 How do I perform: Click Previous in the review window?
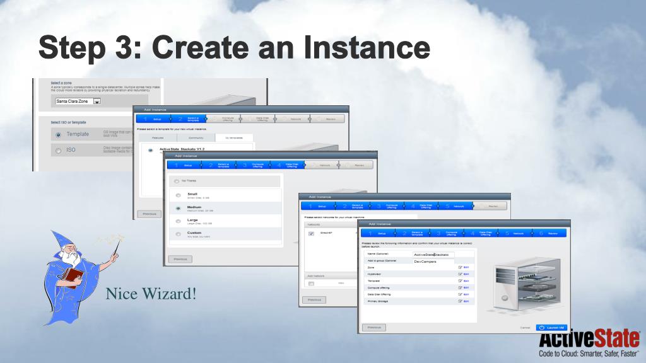pyautogui.click(x=374, y=328)
